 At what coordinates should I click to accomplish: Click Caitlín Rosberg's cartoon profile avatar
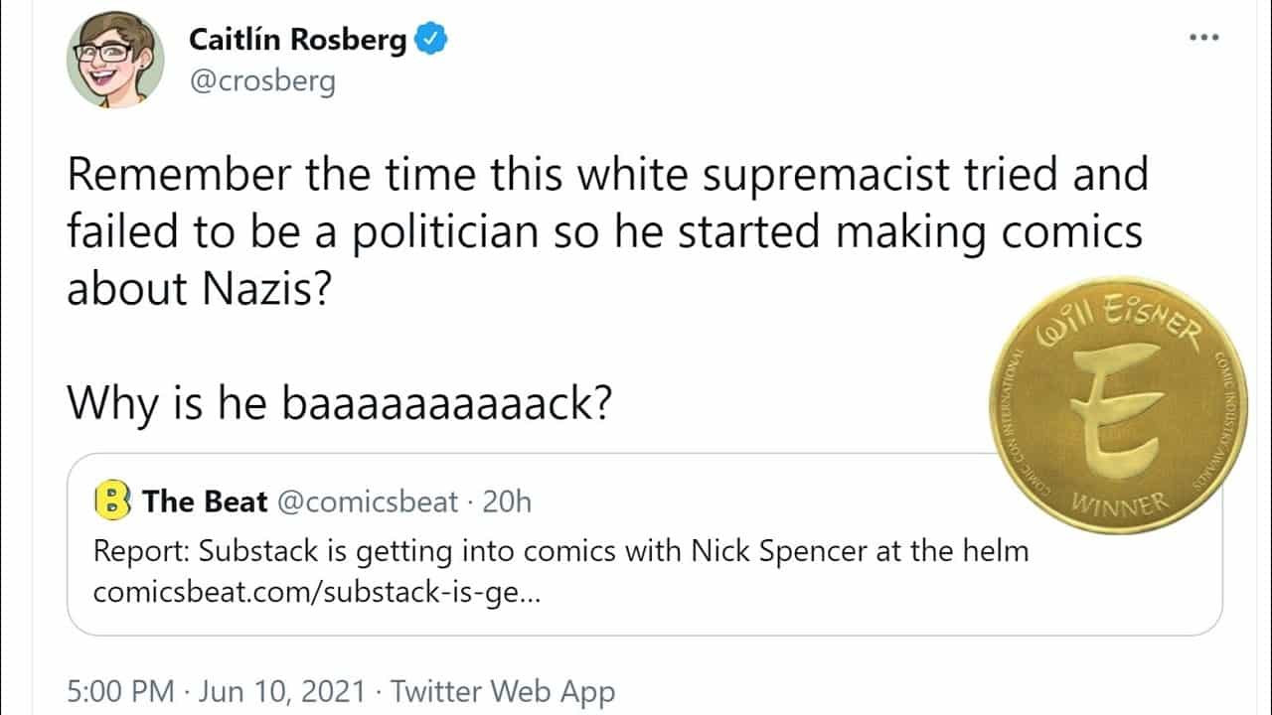coord(114,58)
